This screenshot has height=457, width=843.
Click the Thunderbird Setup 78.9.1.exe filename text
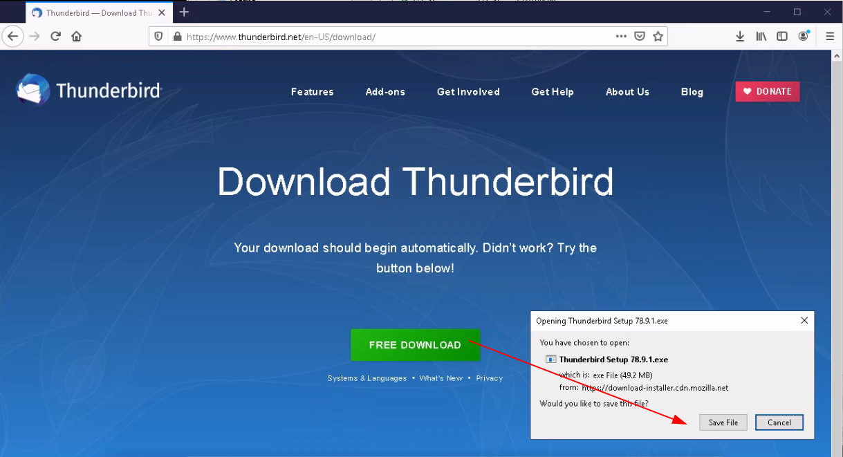pos(613,360)
